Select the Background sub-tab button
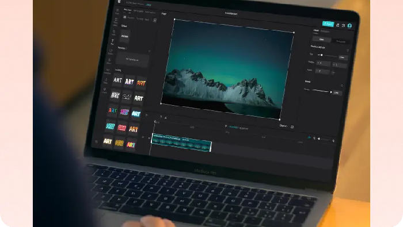403x227 pixels. (341, 41)
